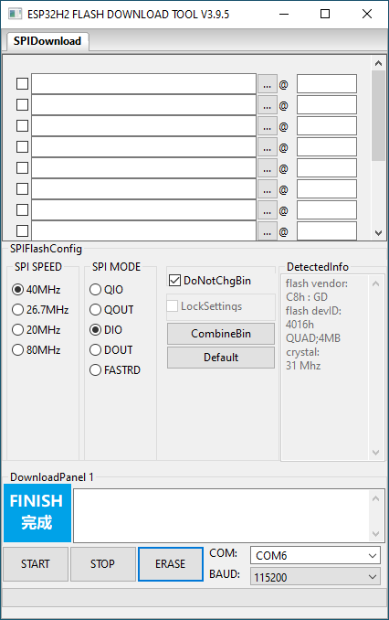
Task: Expand the BAUD rate dropdown showing 115200
Action: point(315,576)
